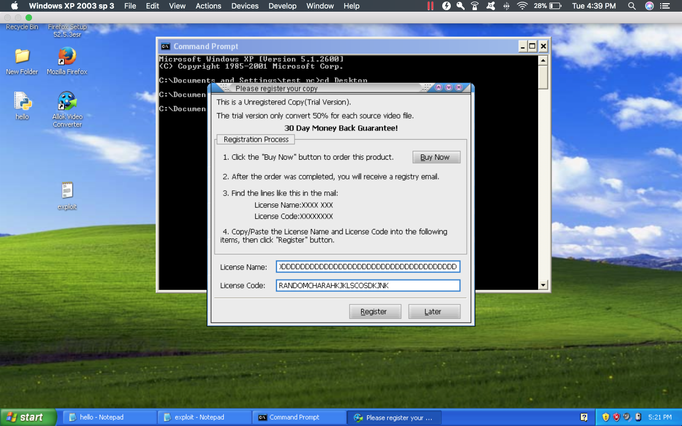682x426 pixels.
Task: Click the red Parallels pause icon
Action: click(x=431, y=6)
